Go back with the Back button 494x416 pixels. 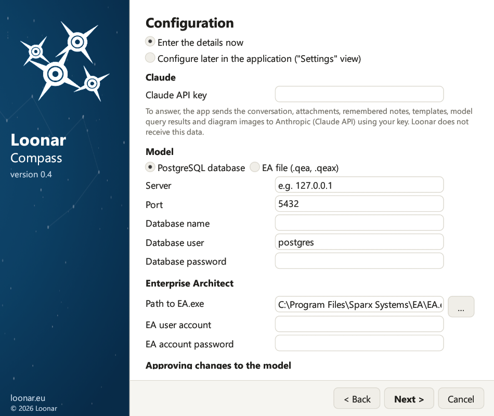point(357,398)
